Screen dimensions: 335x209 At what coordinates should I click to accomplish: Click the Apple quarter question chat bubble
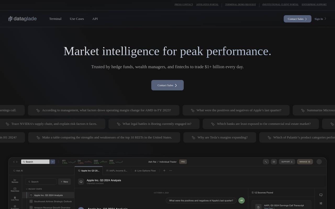point(201,201)
